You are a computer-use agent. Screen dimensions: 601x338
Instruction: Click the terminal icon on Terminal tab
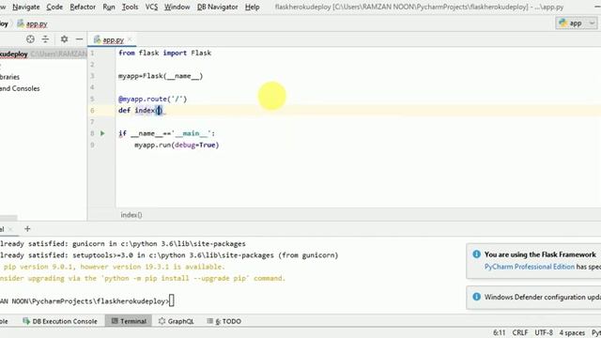[115, 321]
